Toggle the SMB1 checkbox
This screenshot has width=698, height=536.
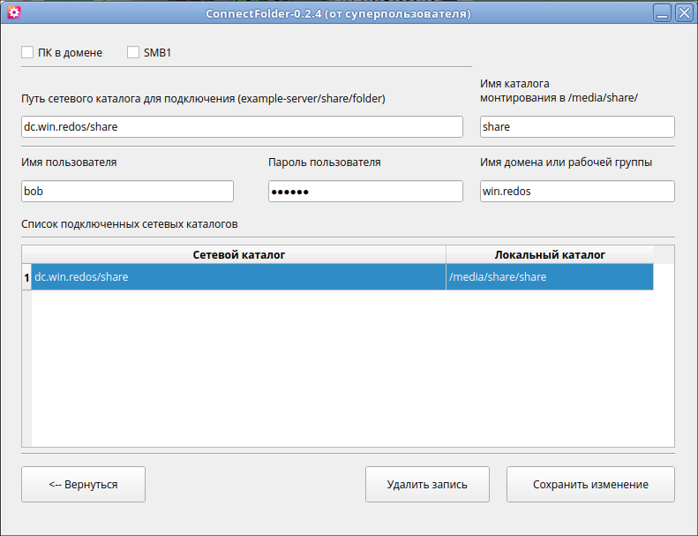(x=134, y=53)
